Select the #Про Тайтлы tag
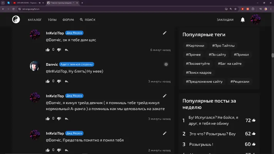This screenshot has width=274, height=154. [224, 45]
